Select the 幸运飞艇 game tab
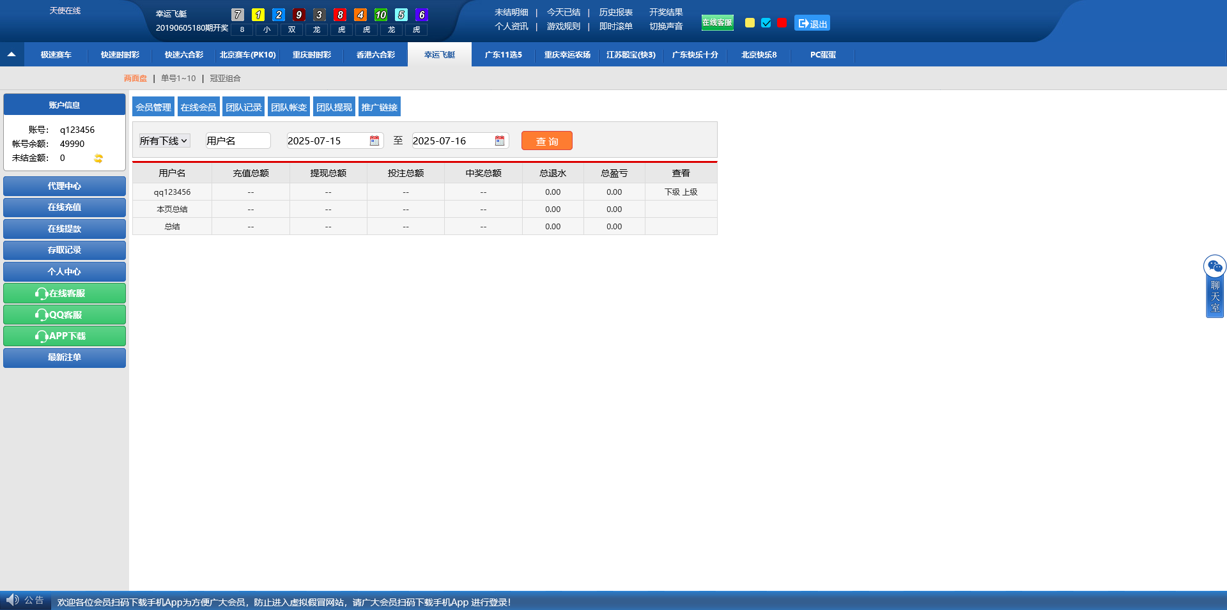The image size is (1227, 610). coord(440,55)
